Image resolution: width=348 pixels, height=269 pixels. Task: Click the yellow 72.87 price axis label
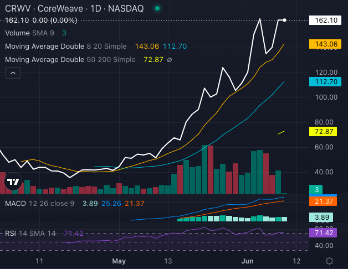(x=323, y=132)
